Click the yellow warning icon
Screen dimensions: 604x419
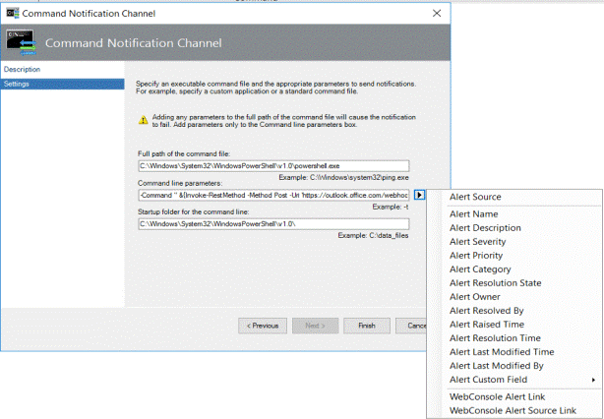[144, 120]
